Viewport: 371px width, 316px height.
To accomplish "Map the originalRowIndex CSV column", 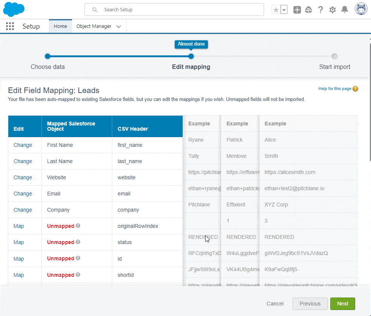I will point(19,226).
